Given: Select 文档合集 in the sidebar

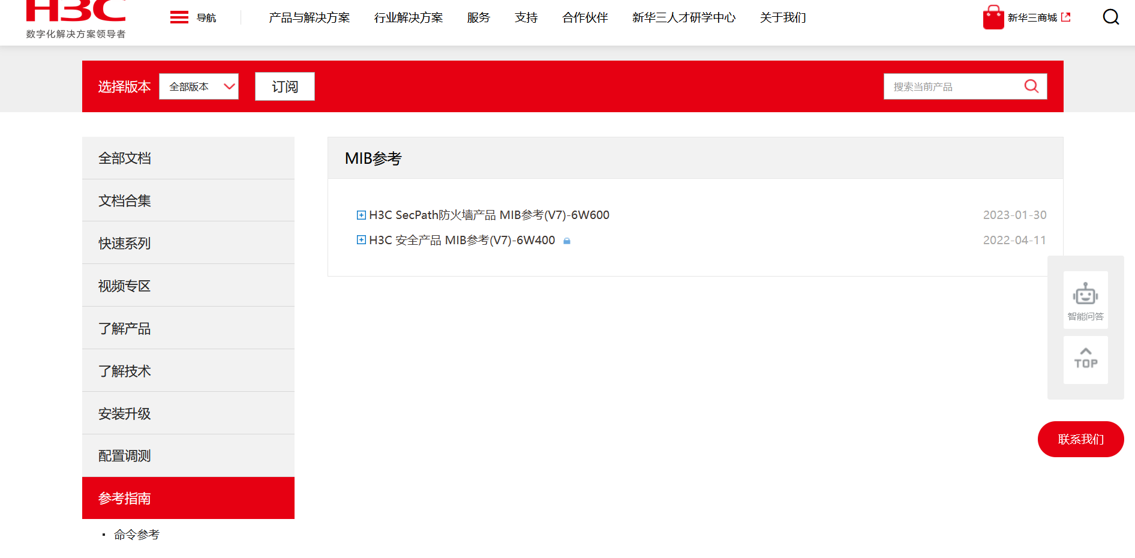Looking at the screenshot, I should tap(188, 200).
